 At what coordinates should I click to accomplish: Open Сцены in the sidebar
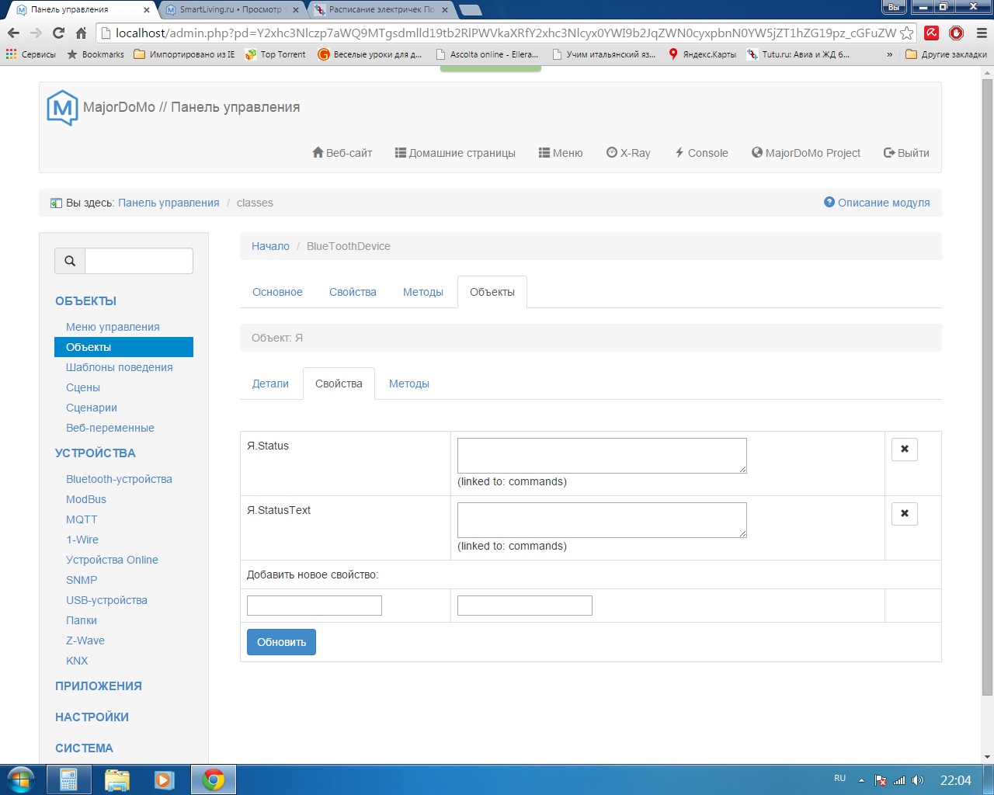pos(83,387)
